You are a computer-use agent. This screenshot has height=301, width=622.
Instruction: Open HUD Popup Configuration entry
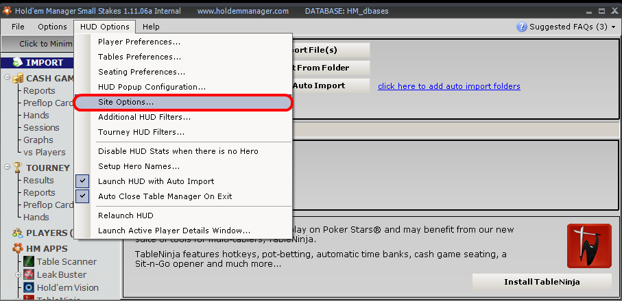click(183, 87)
